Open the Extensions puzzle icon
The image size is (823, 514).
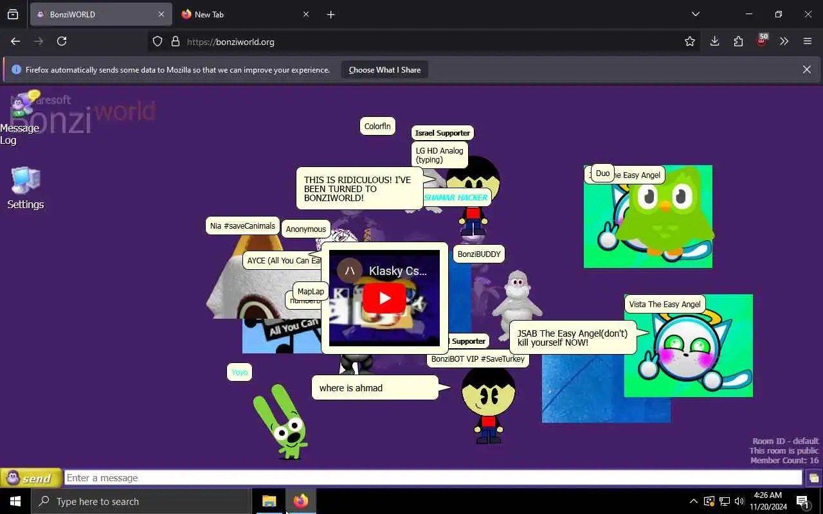tap(738, 41)
